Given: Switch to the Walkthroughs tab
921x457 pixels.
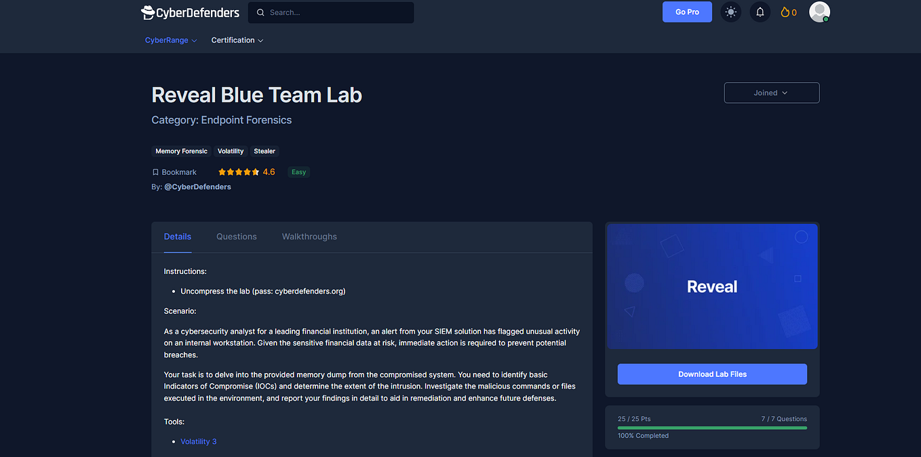Looking at the screenshot, I should pyautogui.click(x=309, y=237).
